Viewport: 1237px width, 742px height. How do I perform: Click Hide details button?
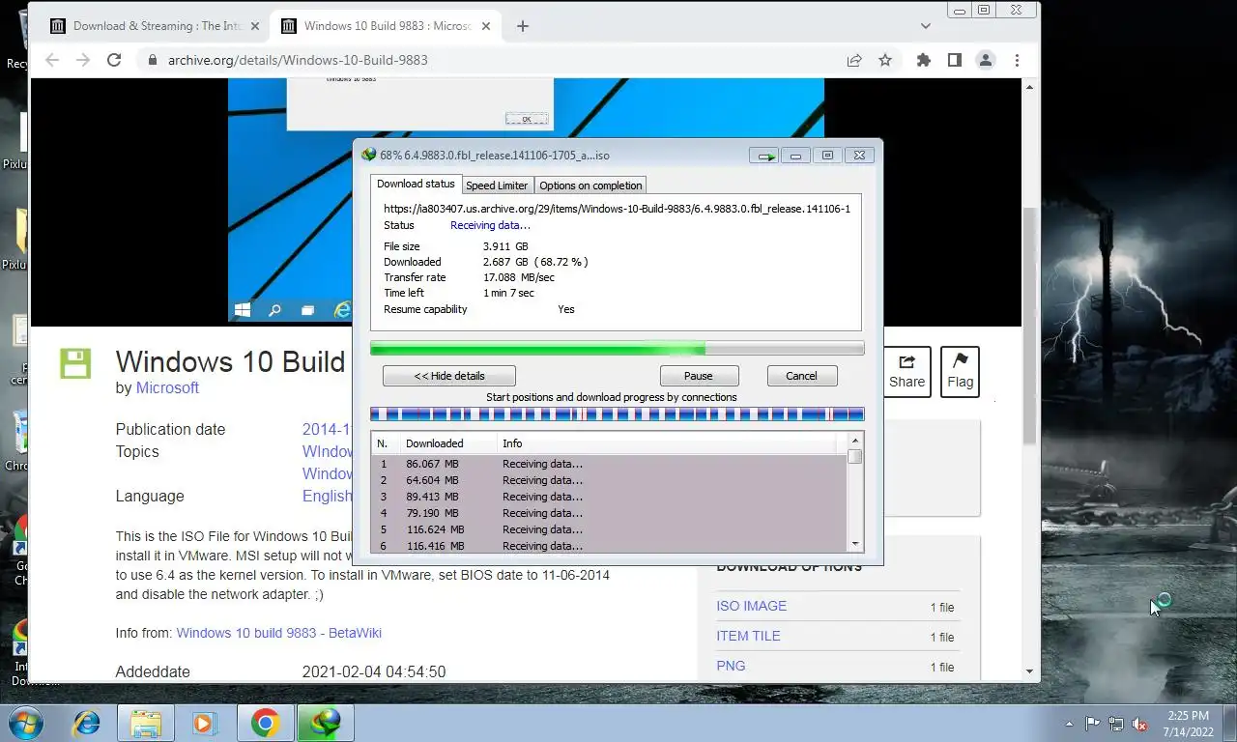click(x=449, y=376)
